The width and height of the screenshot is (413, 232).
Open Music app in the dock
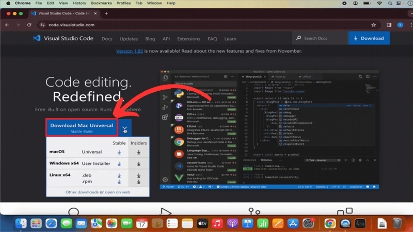[x=217, y=223]
